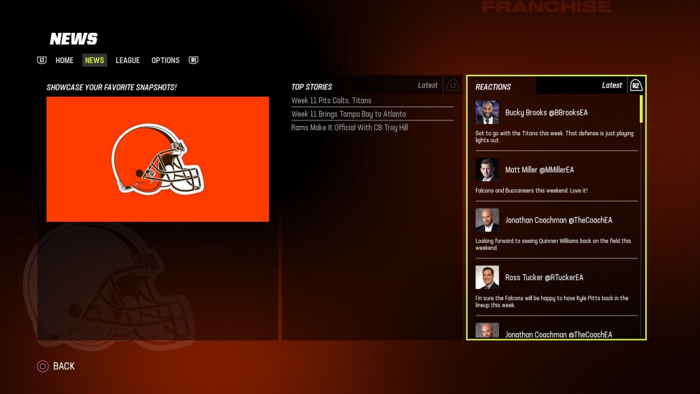Viewport: 700px width, 394px height.
Task: Open Rams Make It Official With CB Troy Hill
Action: point(349,127)
